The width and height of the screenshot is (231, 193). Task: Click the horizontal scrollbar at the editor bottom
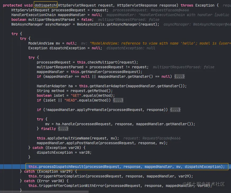tap(44, 192)
